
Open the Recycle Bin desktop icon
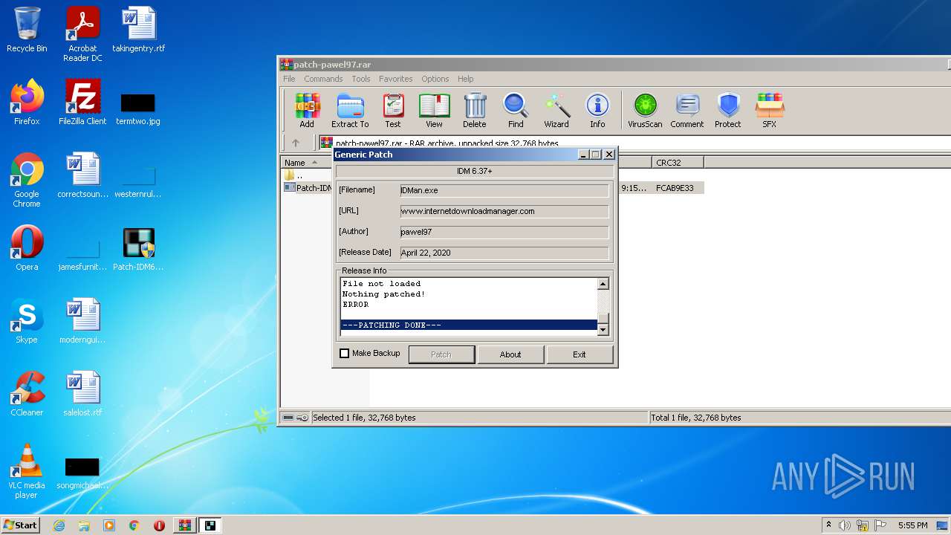coord(27,30)
